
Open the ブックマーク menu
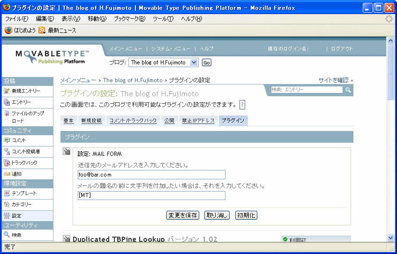(130, 18)
